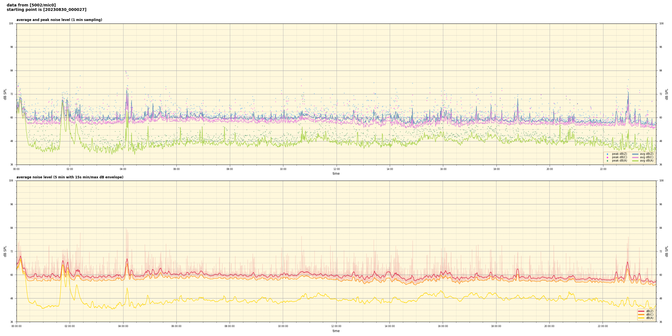
Task: Click the green peak dB(A) legend dot
Action: pyautogui.click(x=607, y=161)
